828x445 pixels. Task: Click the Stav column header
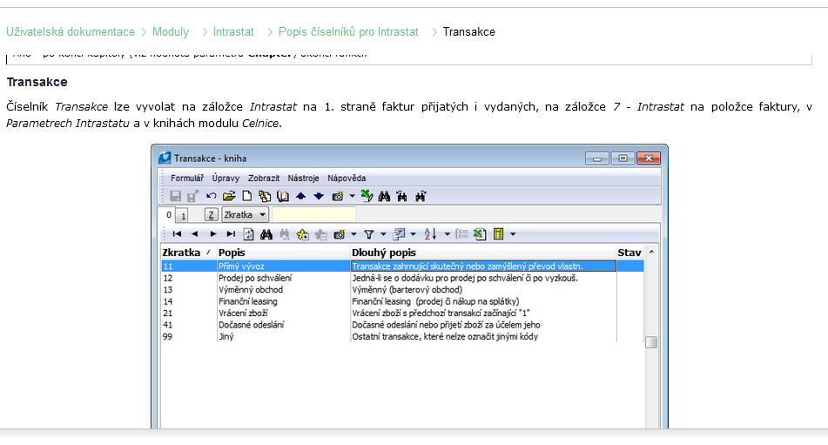630,253
